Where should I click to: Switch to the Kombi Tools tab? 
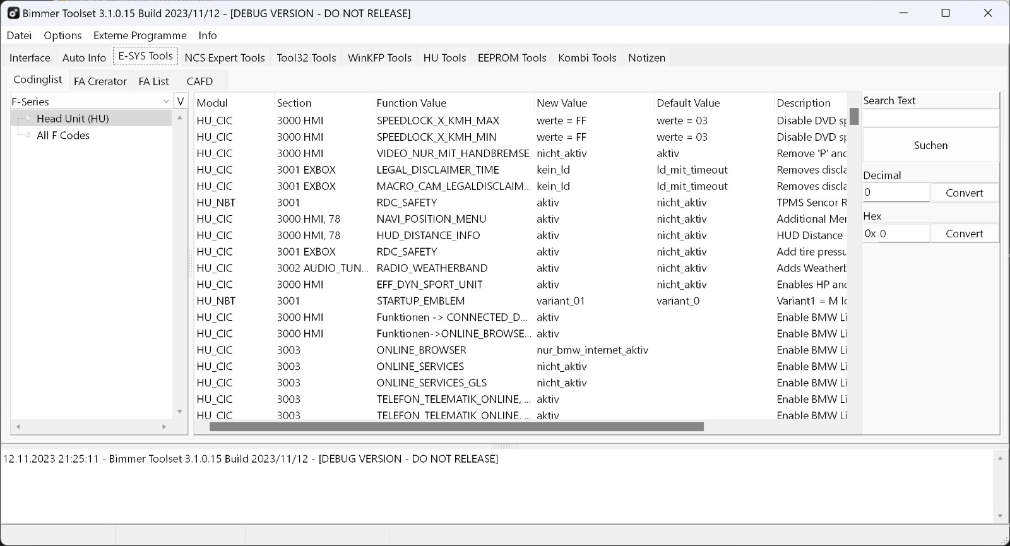pos(587,57)
